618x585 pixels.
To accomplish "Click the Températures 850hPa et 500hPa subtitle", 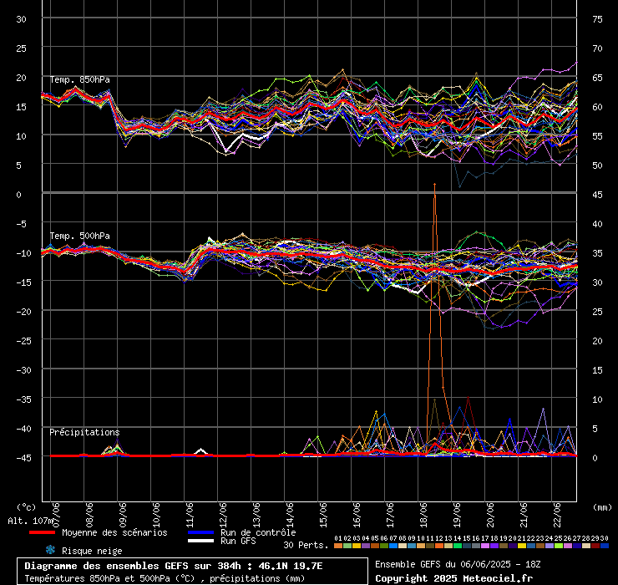I will (x=165, y=578).
